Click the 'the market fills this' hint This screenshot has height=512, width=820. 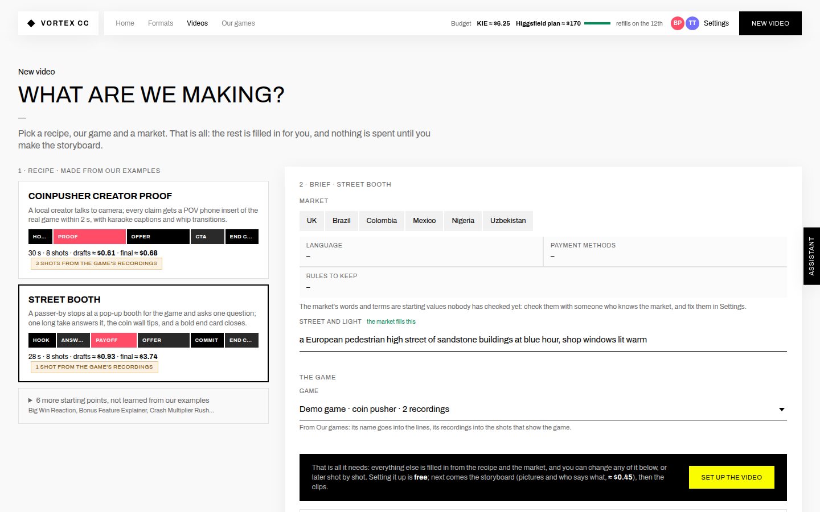click(391, 322)
